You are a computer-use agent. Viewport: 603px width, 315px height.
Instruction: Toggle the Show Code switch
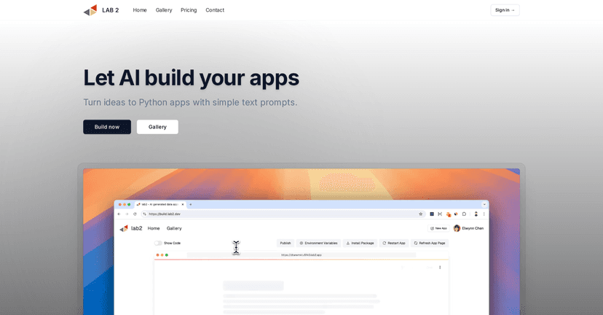[158, 243]
